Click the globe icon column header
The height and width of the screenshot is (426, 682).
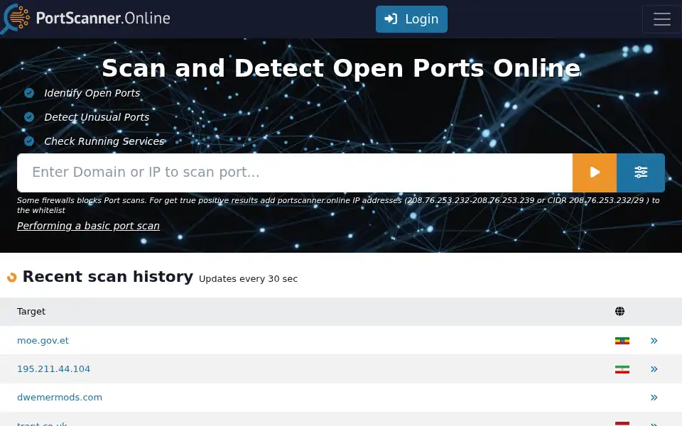pos(619,311)
